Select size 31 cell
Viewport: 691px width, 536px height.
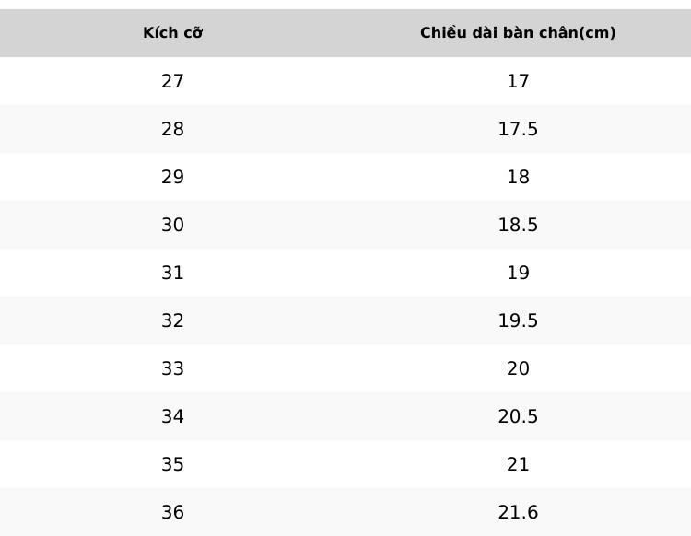(173, 273)
